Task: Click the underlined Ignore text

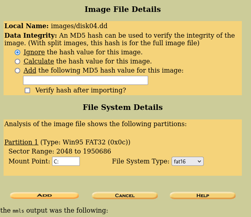Action: tap(34, 52)
